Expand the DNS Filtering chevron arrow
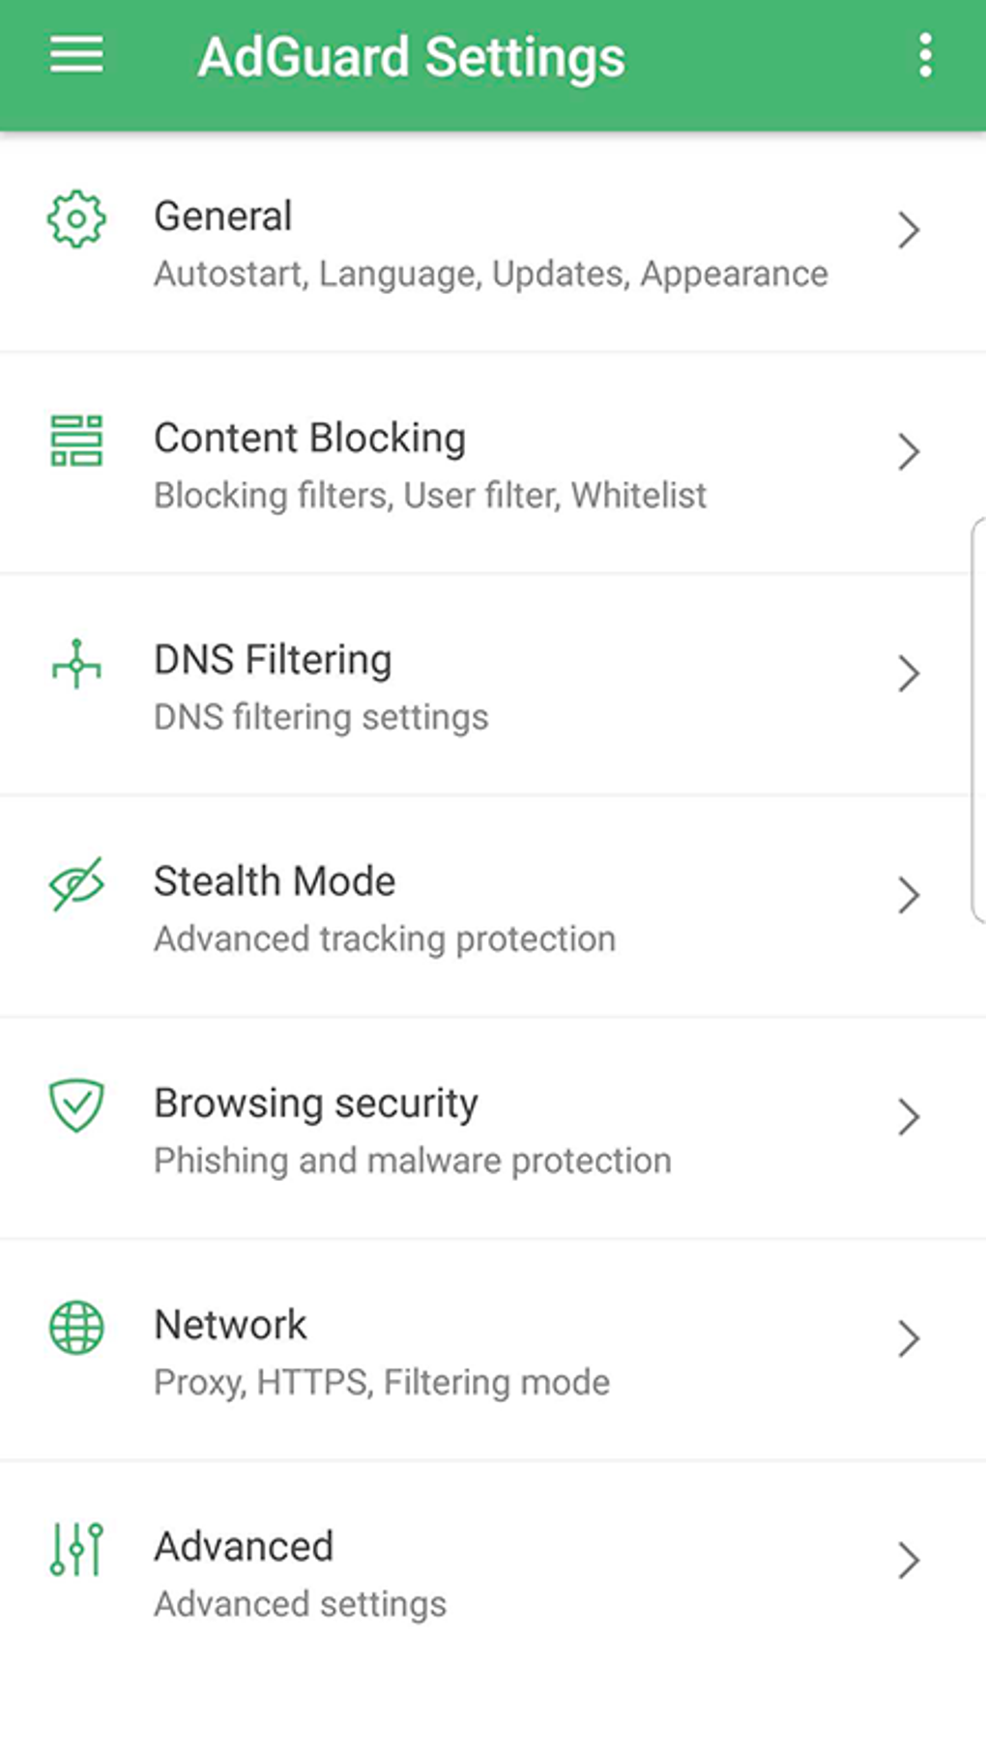The height and width of the screenshot is (1752, 986). point(908,674)
